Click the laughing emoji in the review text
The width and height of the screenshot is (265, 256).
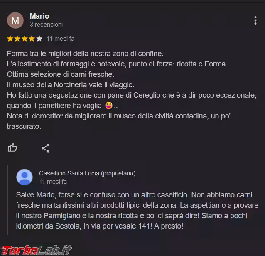[109, 106]
